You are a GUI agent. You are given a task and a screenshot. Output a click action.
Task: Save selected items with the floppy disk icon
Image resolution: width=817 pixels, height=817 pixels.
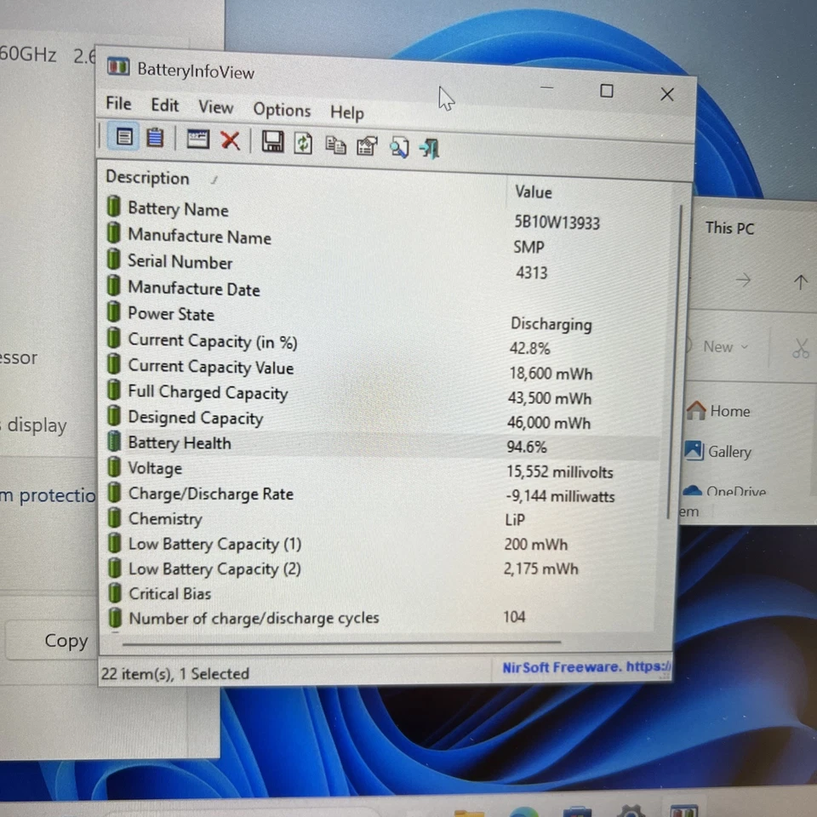(x=272, y=142)
